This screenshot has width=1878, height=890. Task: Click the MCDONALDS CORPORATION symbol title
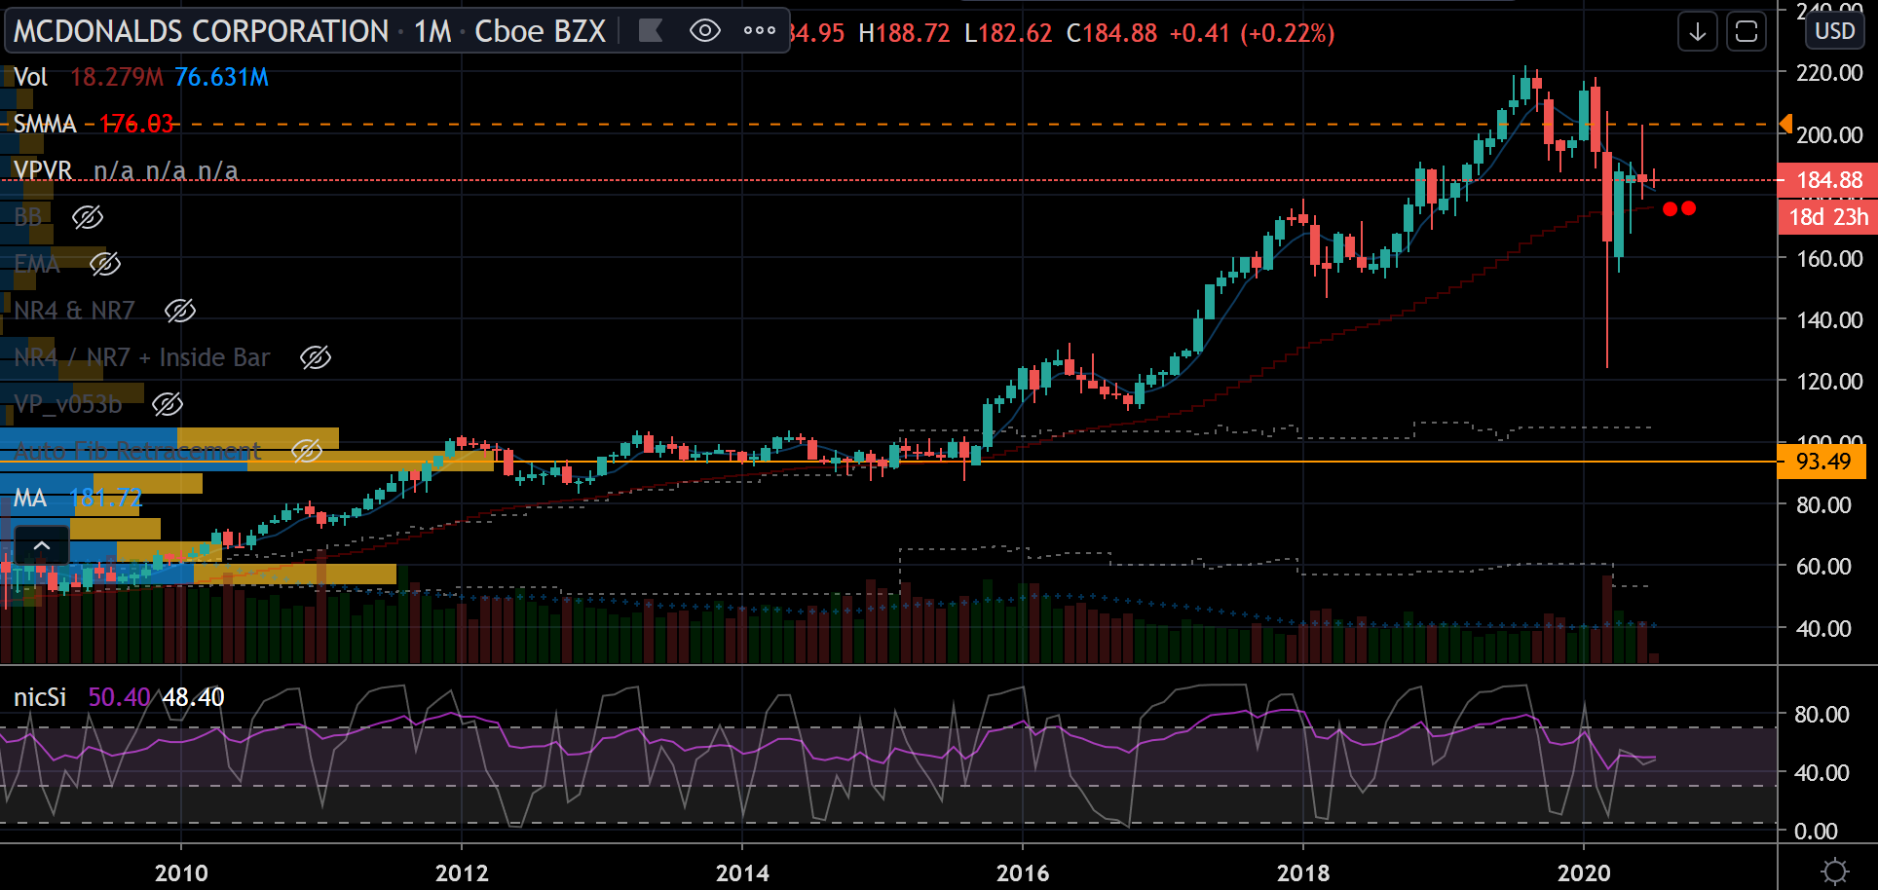pyautogui.click(x=202, y=31)
